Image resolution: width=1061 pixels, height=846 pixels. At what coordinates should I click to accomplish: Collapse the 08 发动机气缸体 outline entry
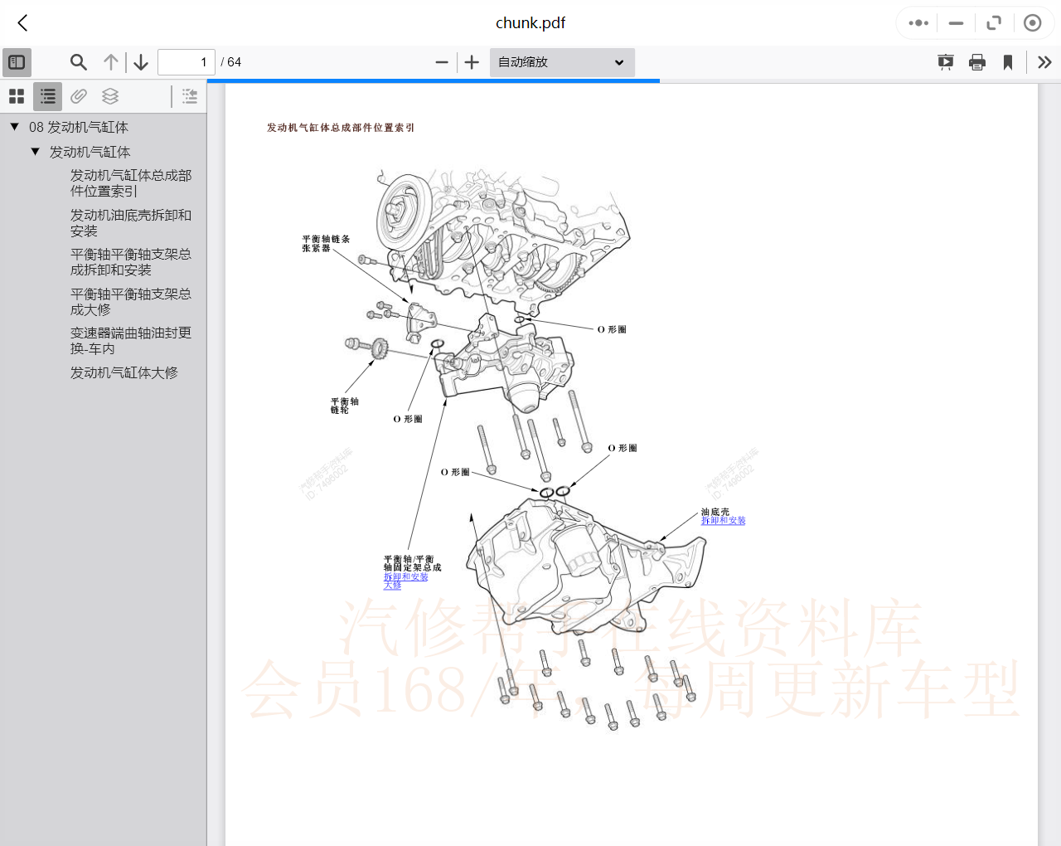13,126
